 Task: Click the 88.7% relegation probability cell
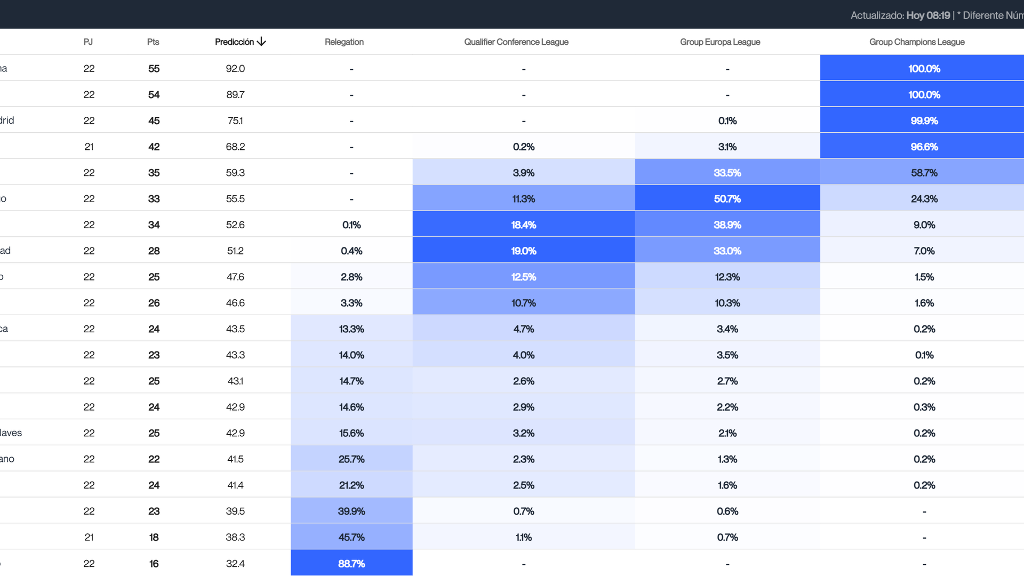tap(351, 563)
